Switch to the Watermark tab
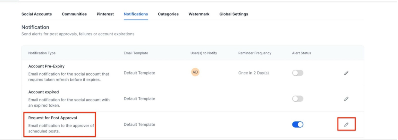 (199, 14)
